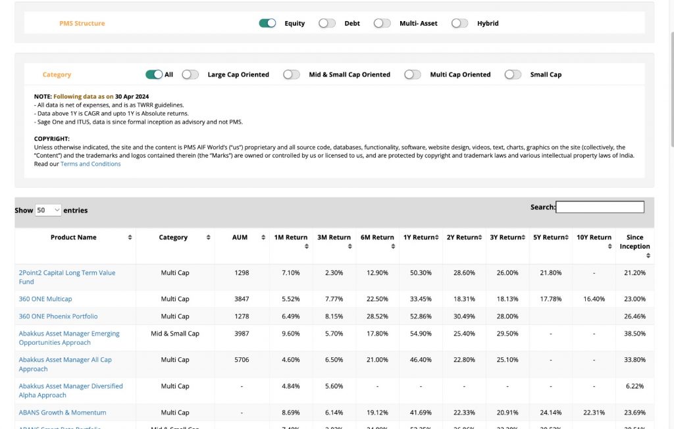The image size is (674, 429).
Task: Enable the Debt structure toggle
Action: (327, 23)
